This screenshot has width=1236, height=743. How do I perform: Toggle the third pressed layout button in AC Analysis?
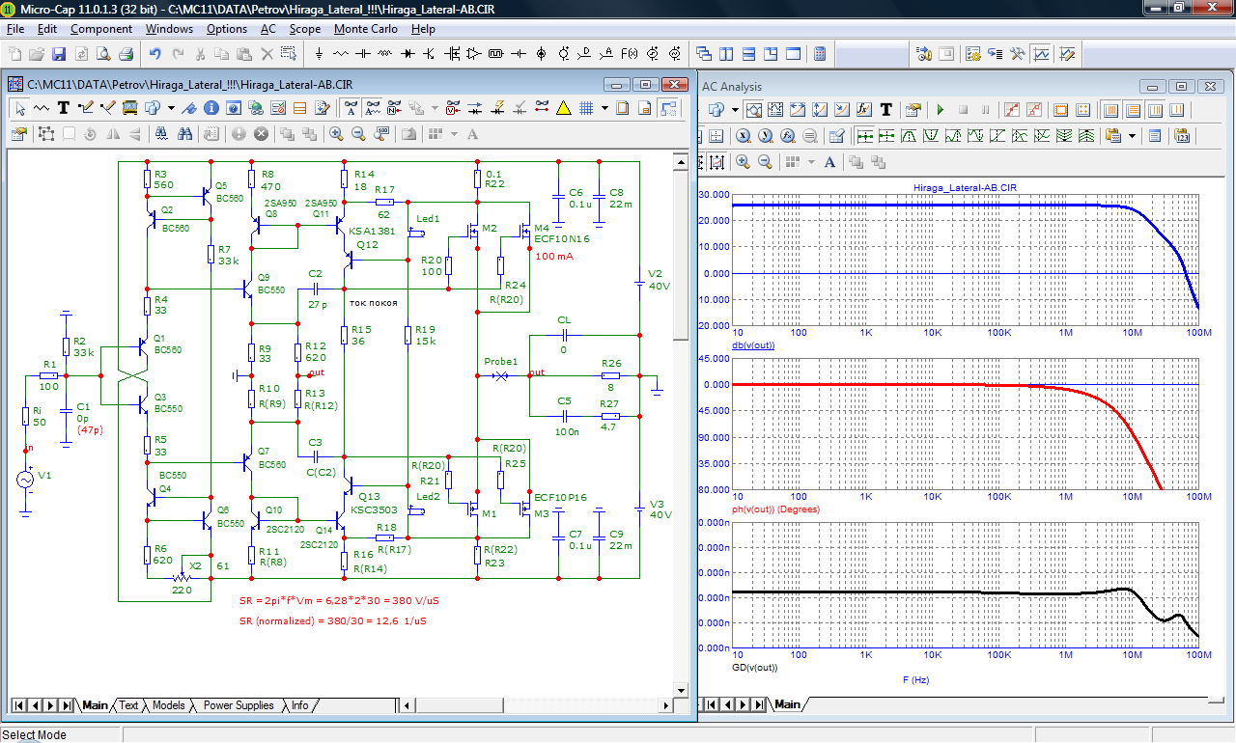pos(1155,110)
